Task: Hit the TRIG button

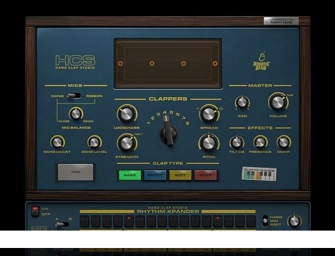Action: 76,172
